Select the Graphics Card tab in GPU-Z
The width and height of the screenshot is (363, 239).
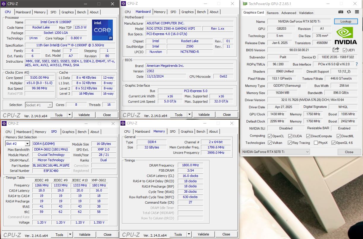(253, 12)
